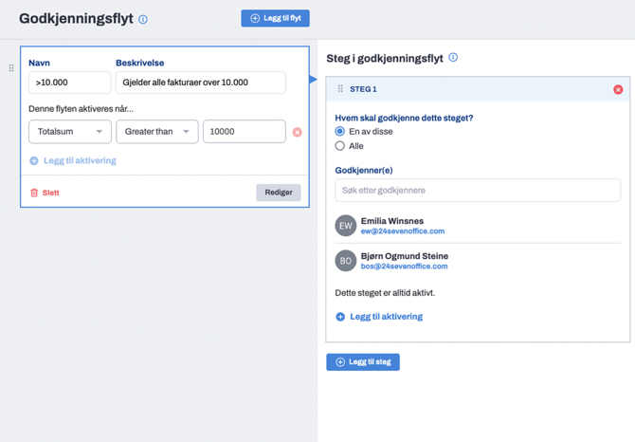Delete the Totalsum activation condition row
This screenshot has width=635, height=442.
tap(297, 132)
